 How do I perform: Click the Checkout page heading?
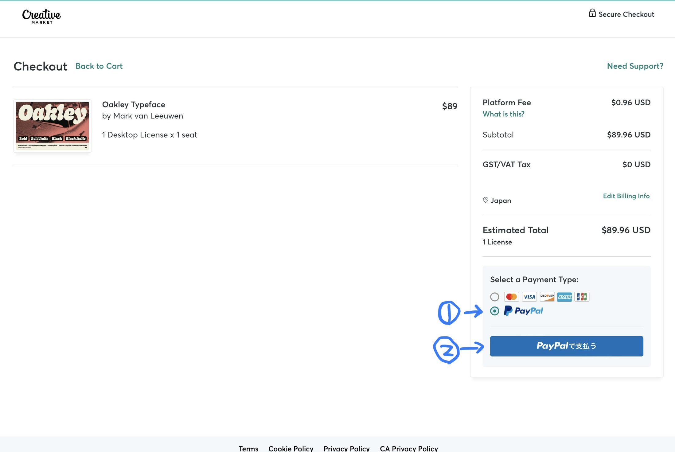(40, 66)
